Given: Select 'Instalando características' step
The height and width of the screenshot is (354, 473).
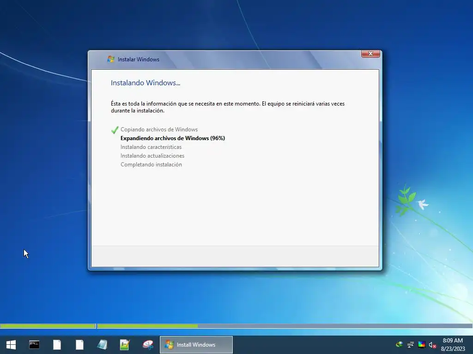Looking at the screenshot, I should pos(151,147).
